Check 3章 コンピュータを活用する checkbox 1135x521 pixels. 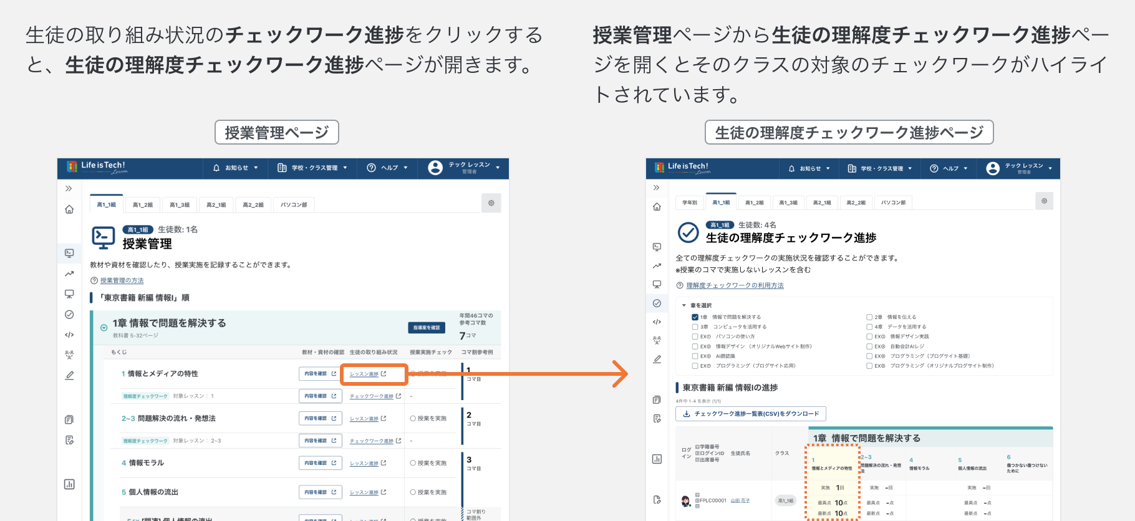coord(695,327)
